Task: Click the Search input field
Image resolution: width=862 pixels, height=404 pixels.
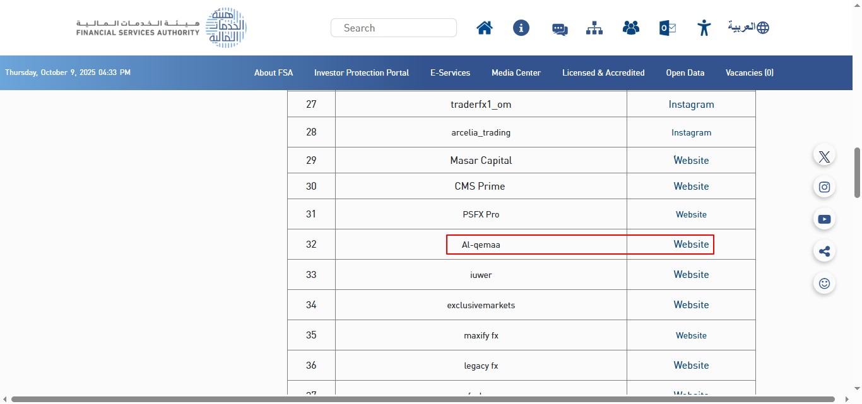Action: (394, 28)
